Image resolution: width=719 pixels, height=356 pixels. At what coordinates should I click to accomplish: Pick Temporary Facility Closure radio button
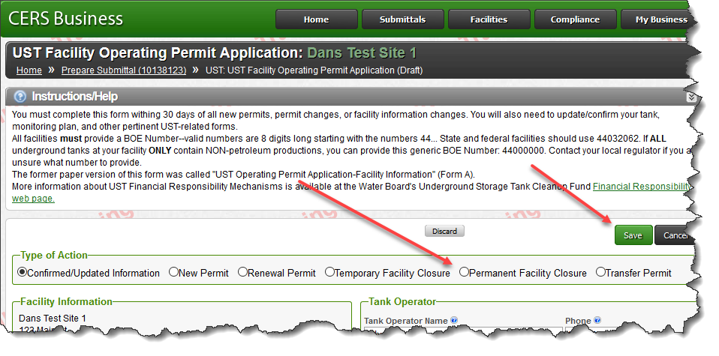(x=329, y=273)
